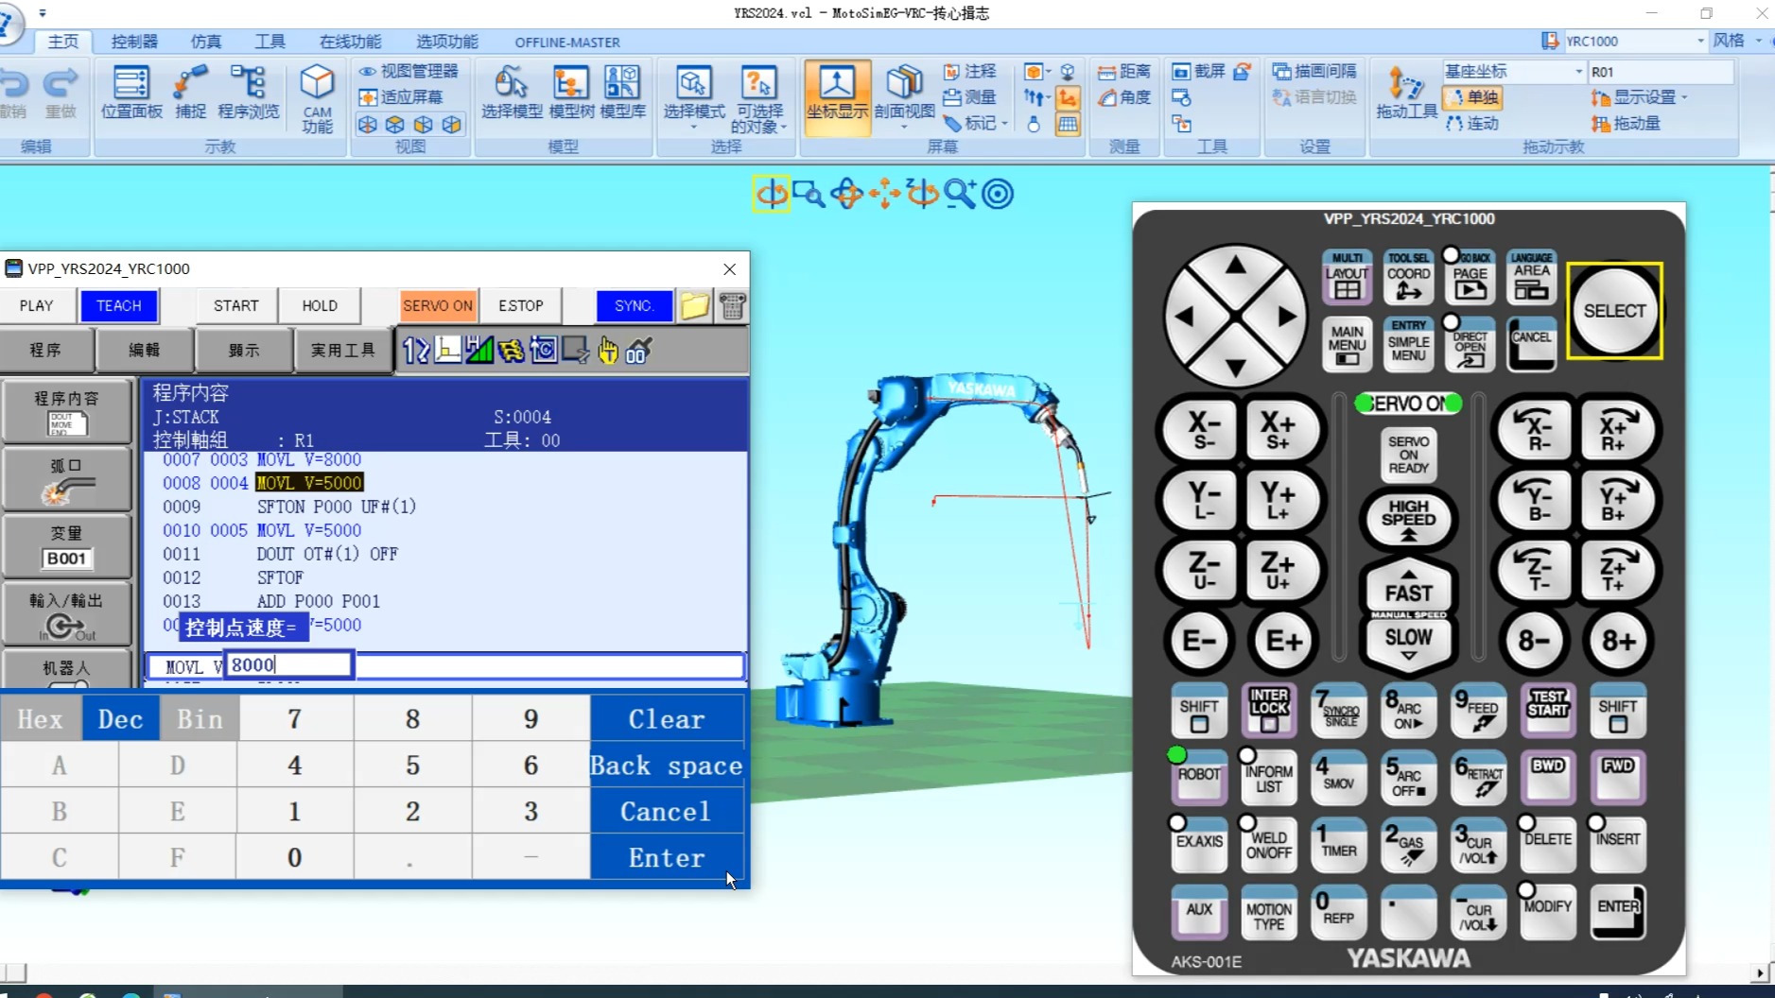Click the target view icon in viewport toolbar
Viewport: 1775px width, 998px height.
(998, 194)
